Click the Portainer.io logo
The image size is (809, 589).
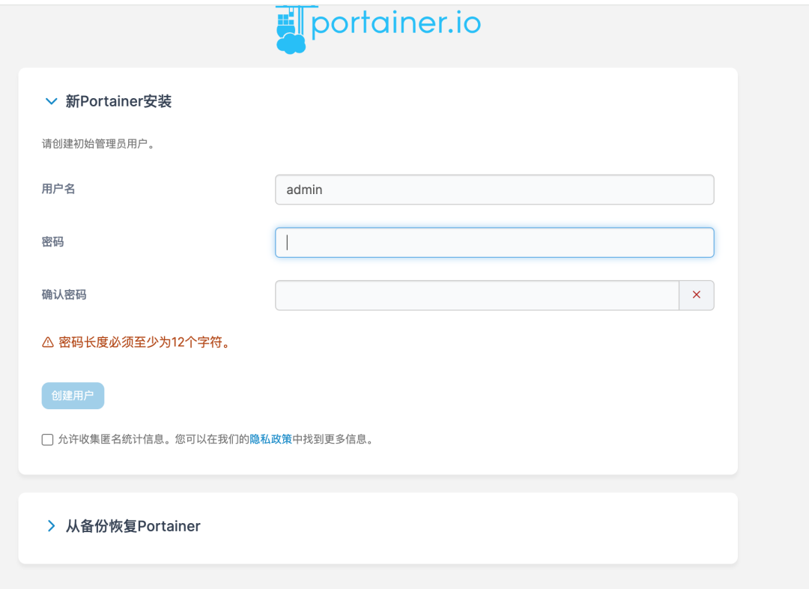coord(378,29)
